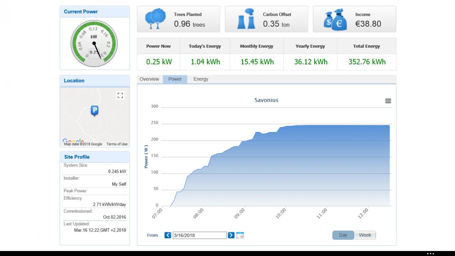Image resolution: width=455 pixels, height=256 pixels.
Task: Click the map fullscreen toggle icon
Action: point(120,95)
